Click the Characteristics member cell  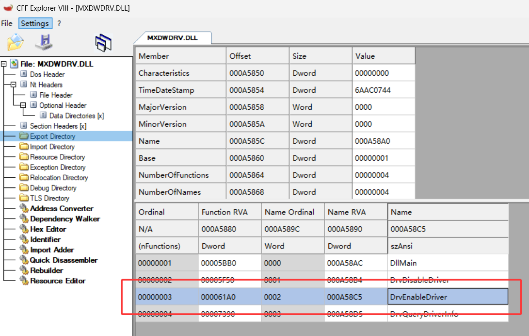(181, 73)
